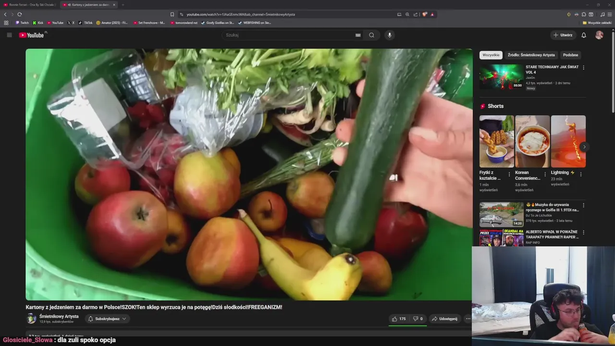Open Muzyka do urywania Golf thumbnail
The height and width of the screenshot is (346, 615).
tap(501, 214)
